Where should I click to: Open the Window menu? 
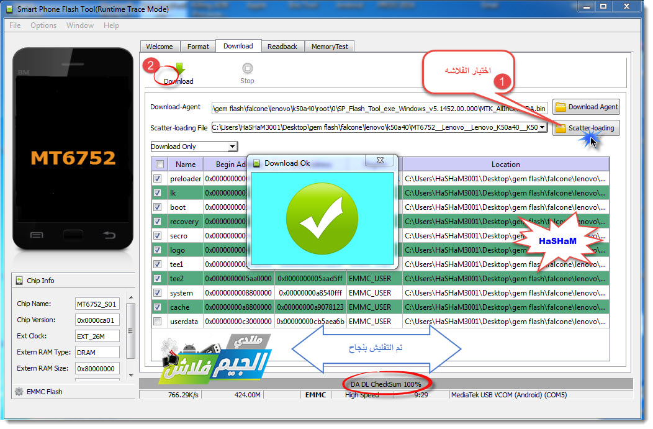(80, 25)
